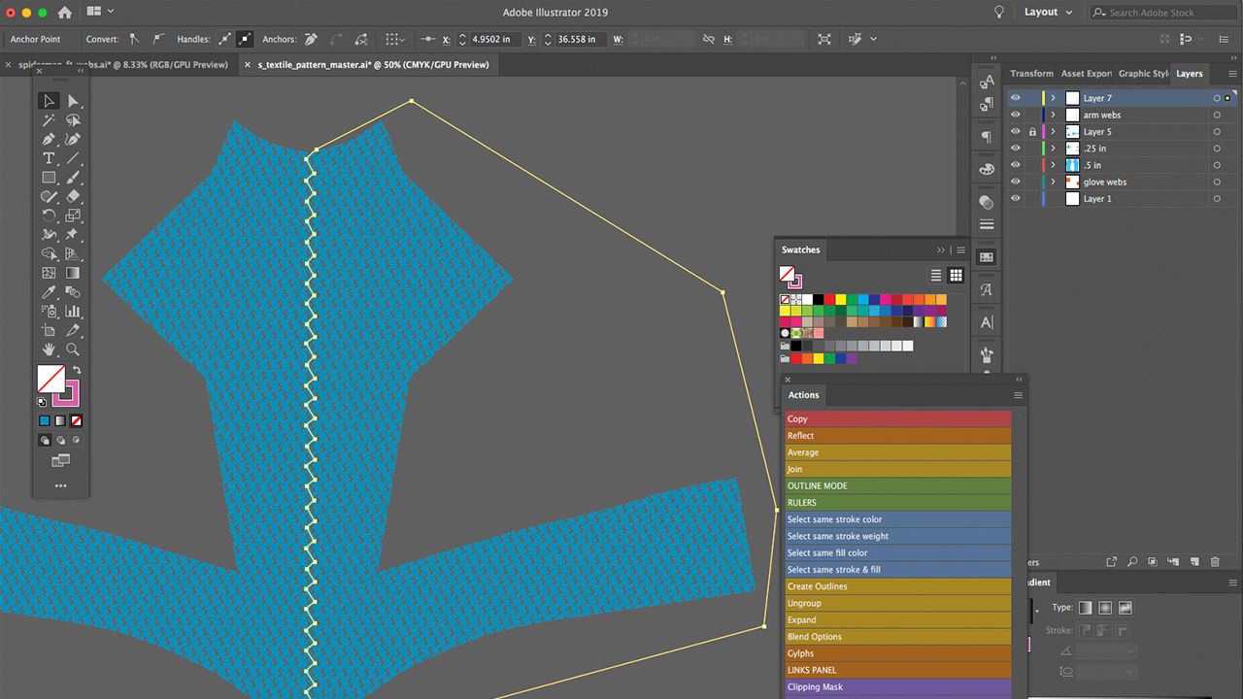Choose the Line Segment tool
Screen dimensions: 1243x699
coord(73,158)
